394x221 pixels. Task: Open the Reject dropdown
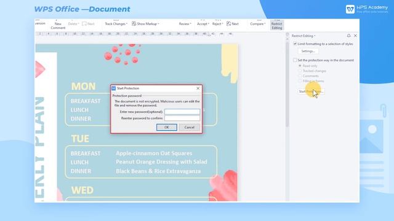[x=217, y=24]
